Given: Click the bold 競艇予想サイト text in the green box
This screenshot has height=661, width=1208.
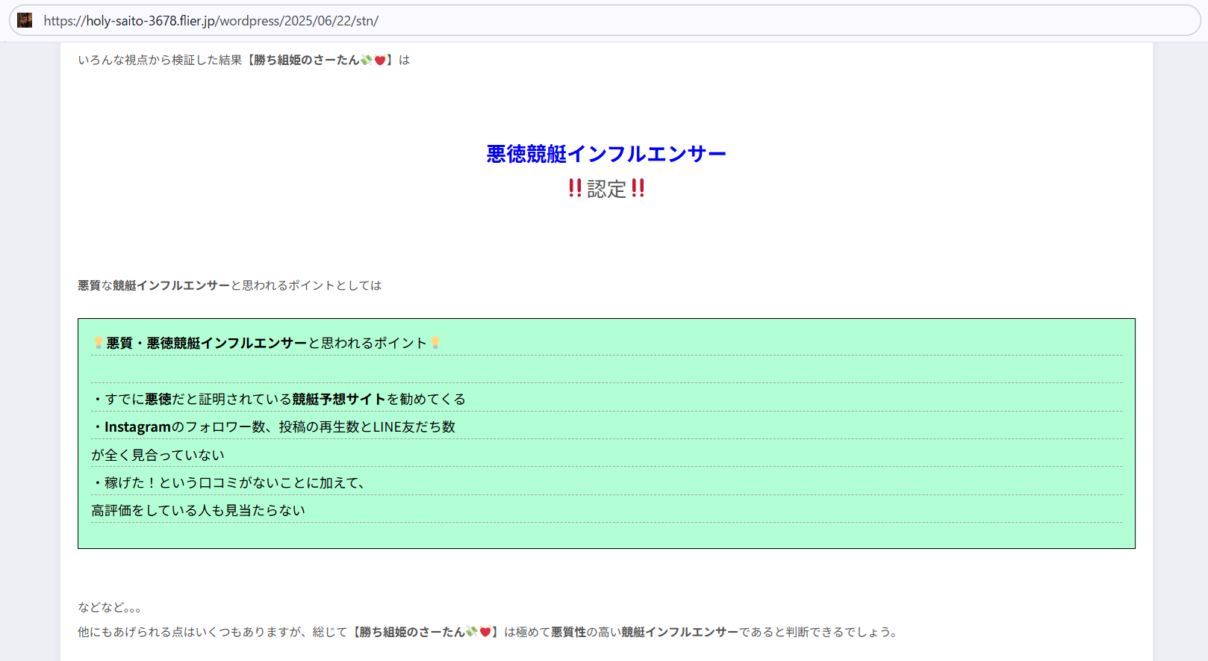Looking at the screenshot, I should 338,399.
